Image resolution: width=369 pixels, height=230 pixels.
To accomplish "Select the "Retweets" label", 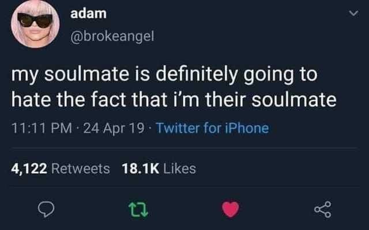I will 80,168.
